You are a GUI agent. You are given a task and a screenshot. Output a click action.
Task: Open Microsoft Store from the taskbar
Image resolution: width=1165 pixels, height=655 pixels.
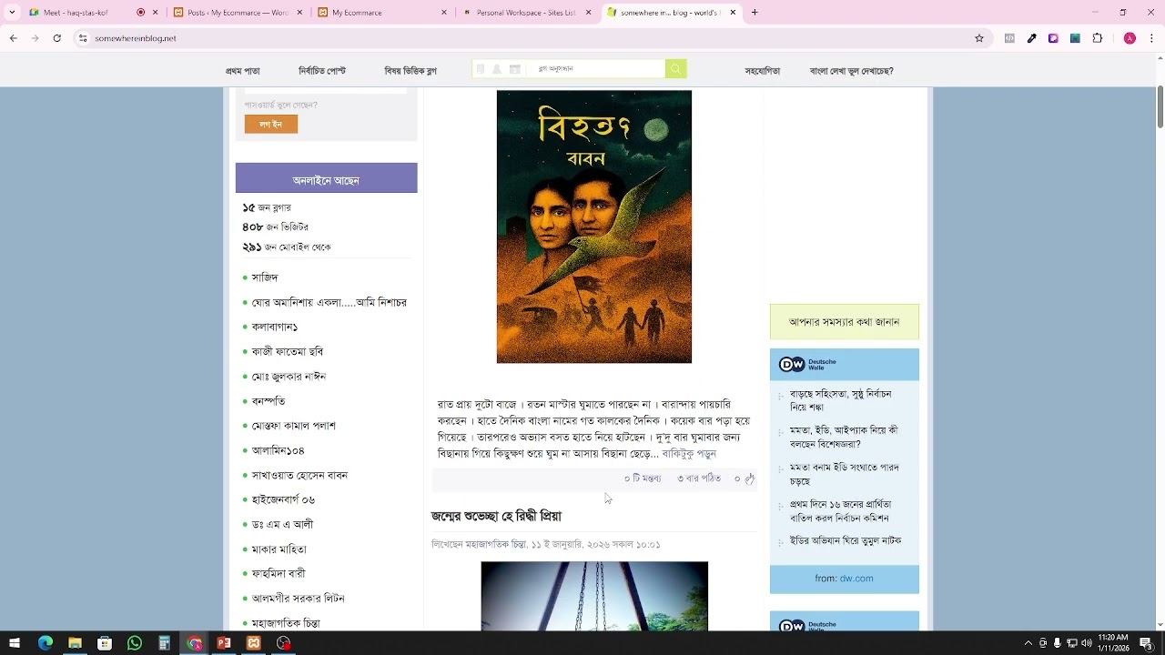pos(105,643)
